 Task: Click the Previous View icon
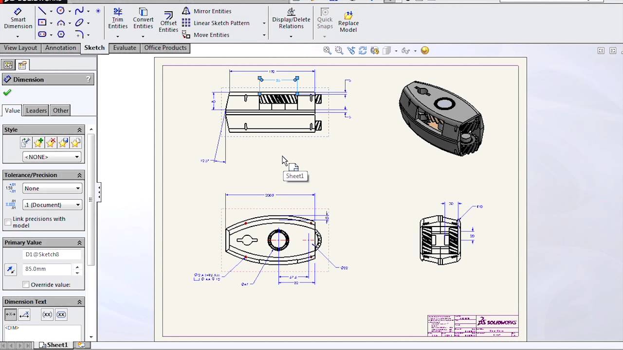pyautogui.click(x=351, y=50)
